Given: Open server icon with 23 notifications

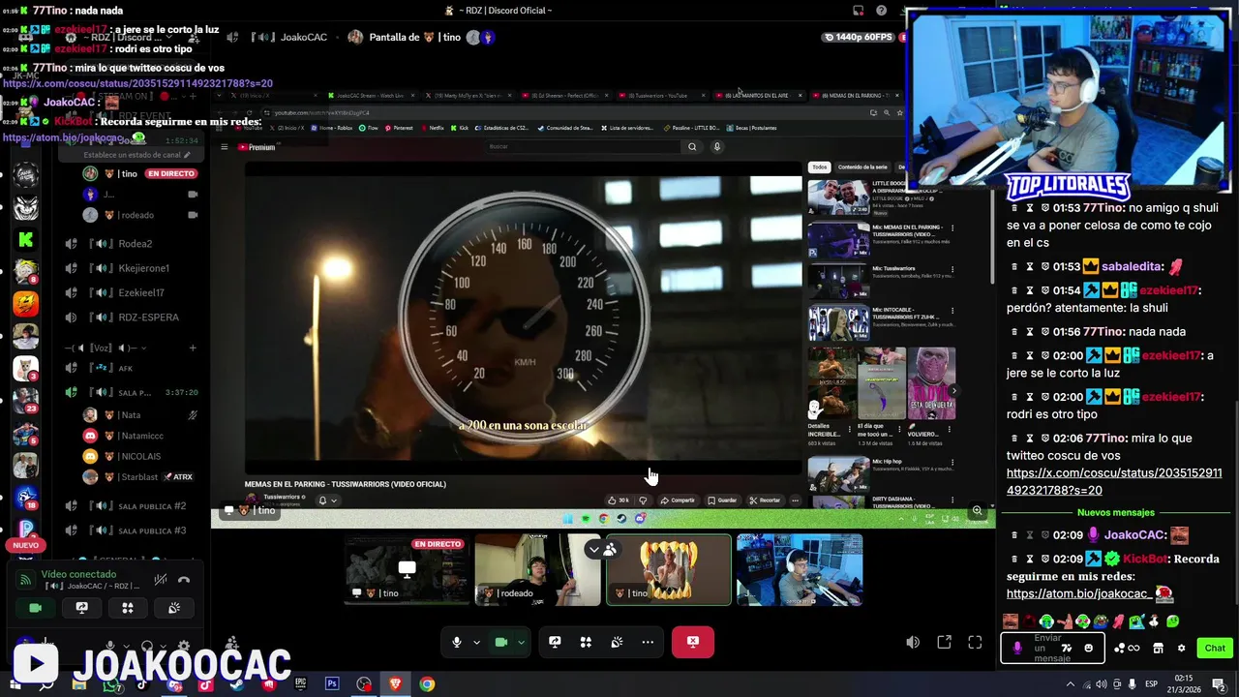Looking at the screenshot, I should point(25,399).
